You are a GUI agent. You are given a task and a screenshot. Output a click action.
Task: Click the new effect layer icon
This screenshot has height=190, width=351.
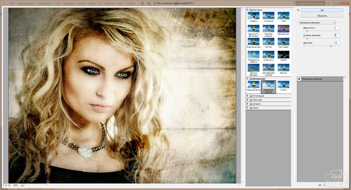(319, 185)
